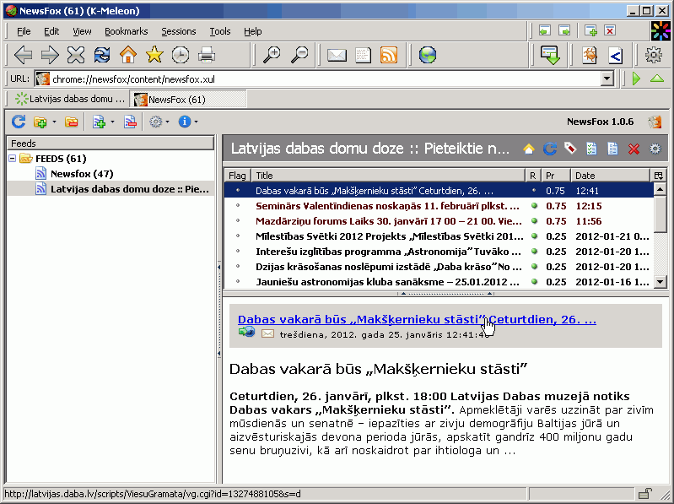Click the Print icon
The height and width of the screenshot is (504, 674).
point(207,55)
